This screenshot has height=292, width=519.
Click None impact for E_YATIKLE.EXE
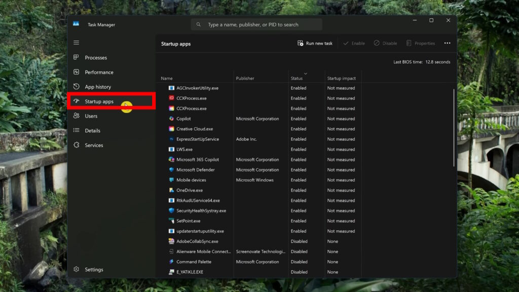(x=332, y=272)
